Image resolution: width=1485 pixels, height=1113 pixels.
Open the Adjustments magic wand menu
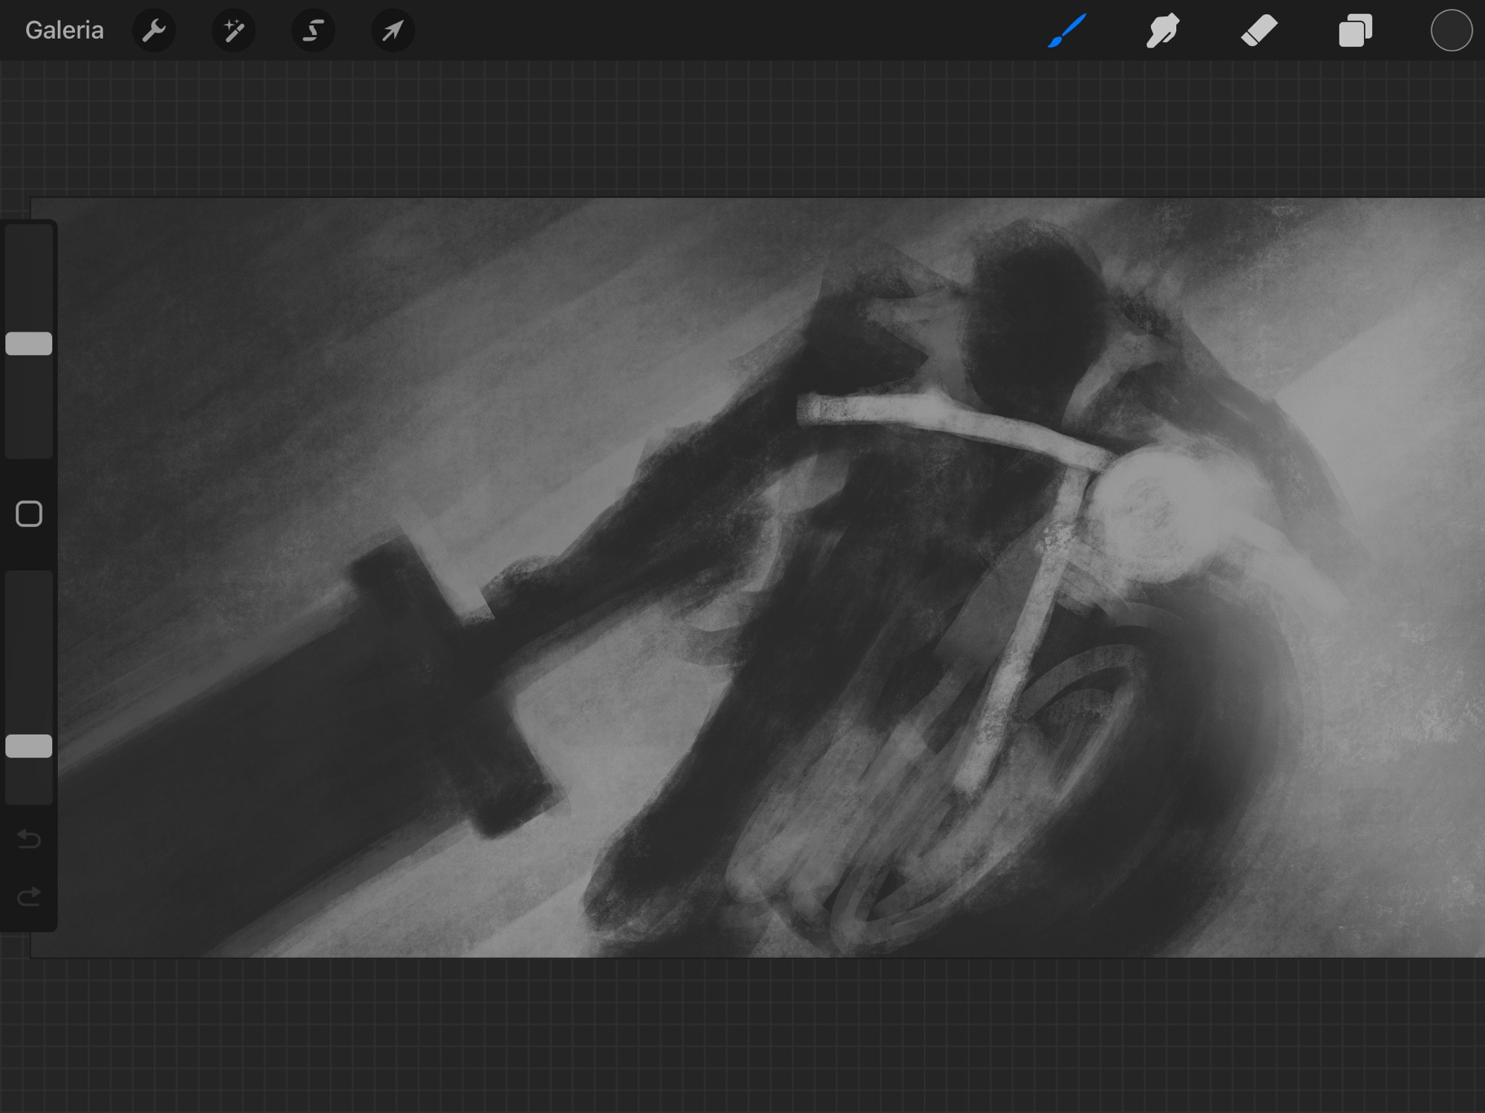[234, 30]
